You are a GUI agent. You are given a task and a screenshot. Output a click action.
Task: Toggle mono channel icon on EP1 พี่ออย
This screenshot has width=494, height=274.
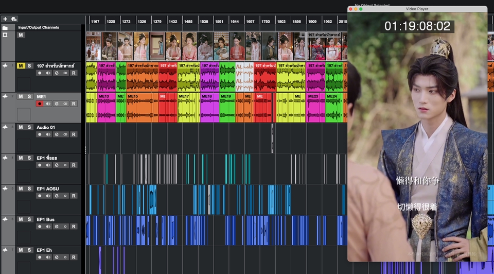tap(65, 165)
